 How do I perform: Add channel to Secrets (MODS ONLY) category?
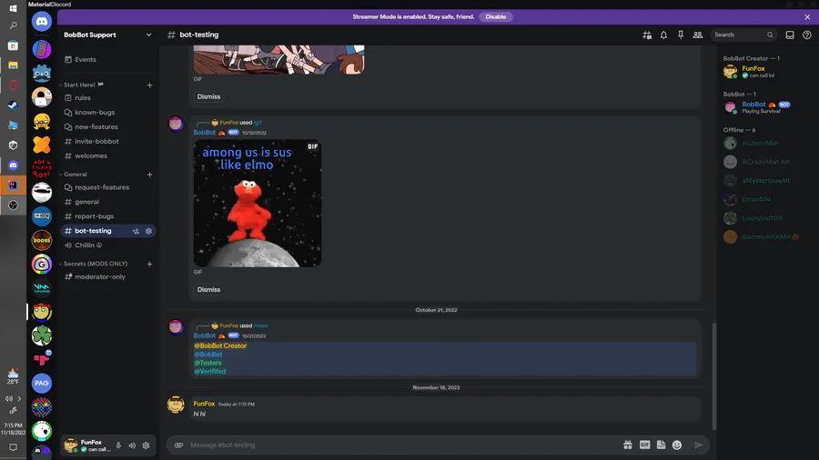coord(149,264)
